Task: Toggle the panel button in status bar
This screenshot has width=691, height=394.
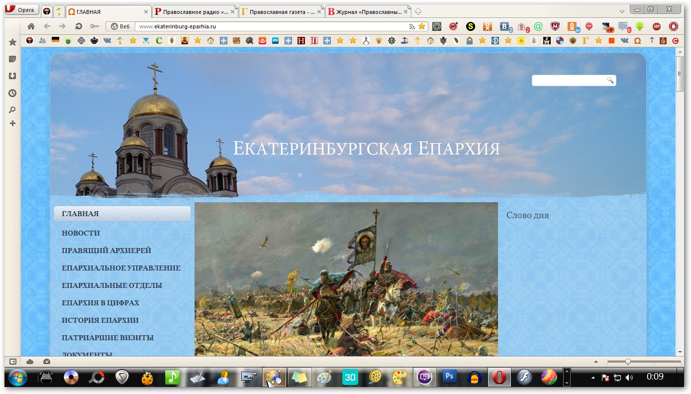Action: click(13, 362)
